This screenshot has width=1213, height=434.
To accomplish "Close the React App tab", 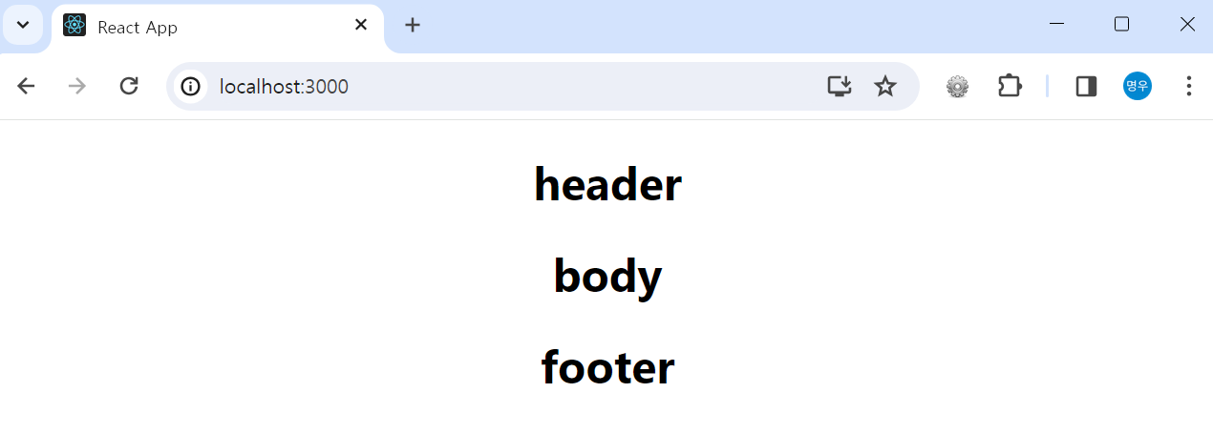I will (x=361, y=25).
